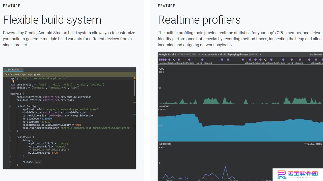
Task: Click the MEMORY section label
Action: pos(165,106)
